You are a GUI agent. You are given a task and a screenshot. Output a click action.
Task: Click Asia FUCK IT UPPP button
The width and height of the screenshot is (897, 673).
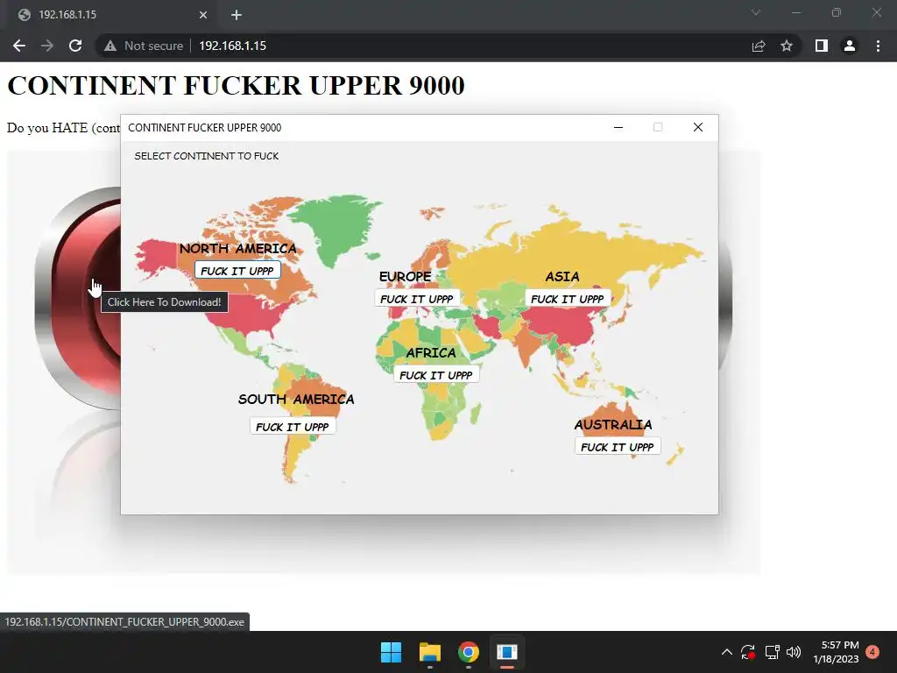click(568, 298)
